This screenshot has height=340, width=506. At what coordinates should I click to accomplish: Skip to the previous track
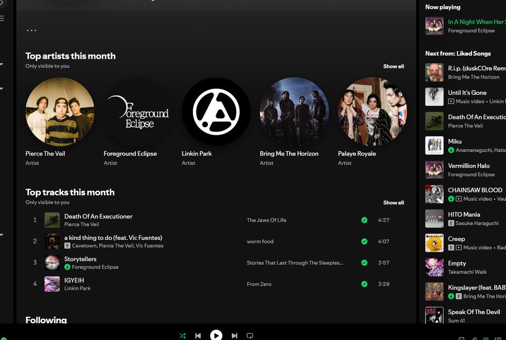[x=198, y=335]
